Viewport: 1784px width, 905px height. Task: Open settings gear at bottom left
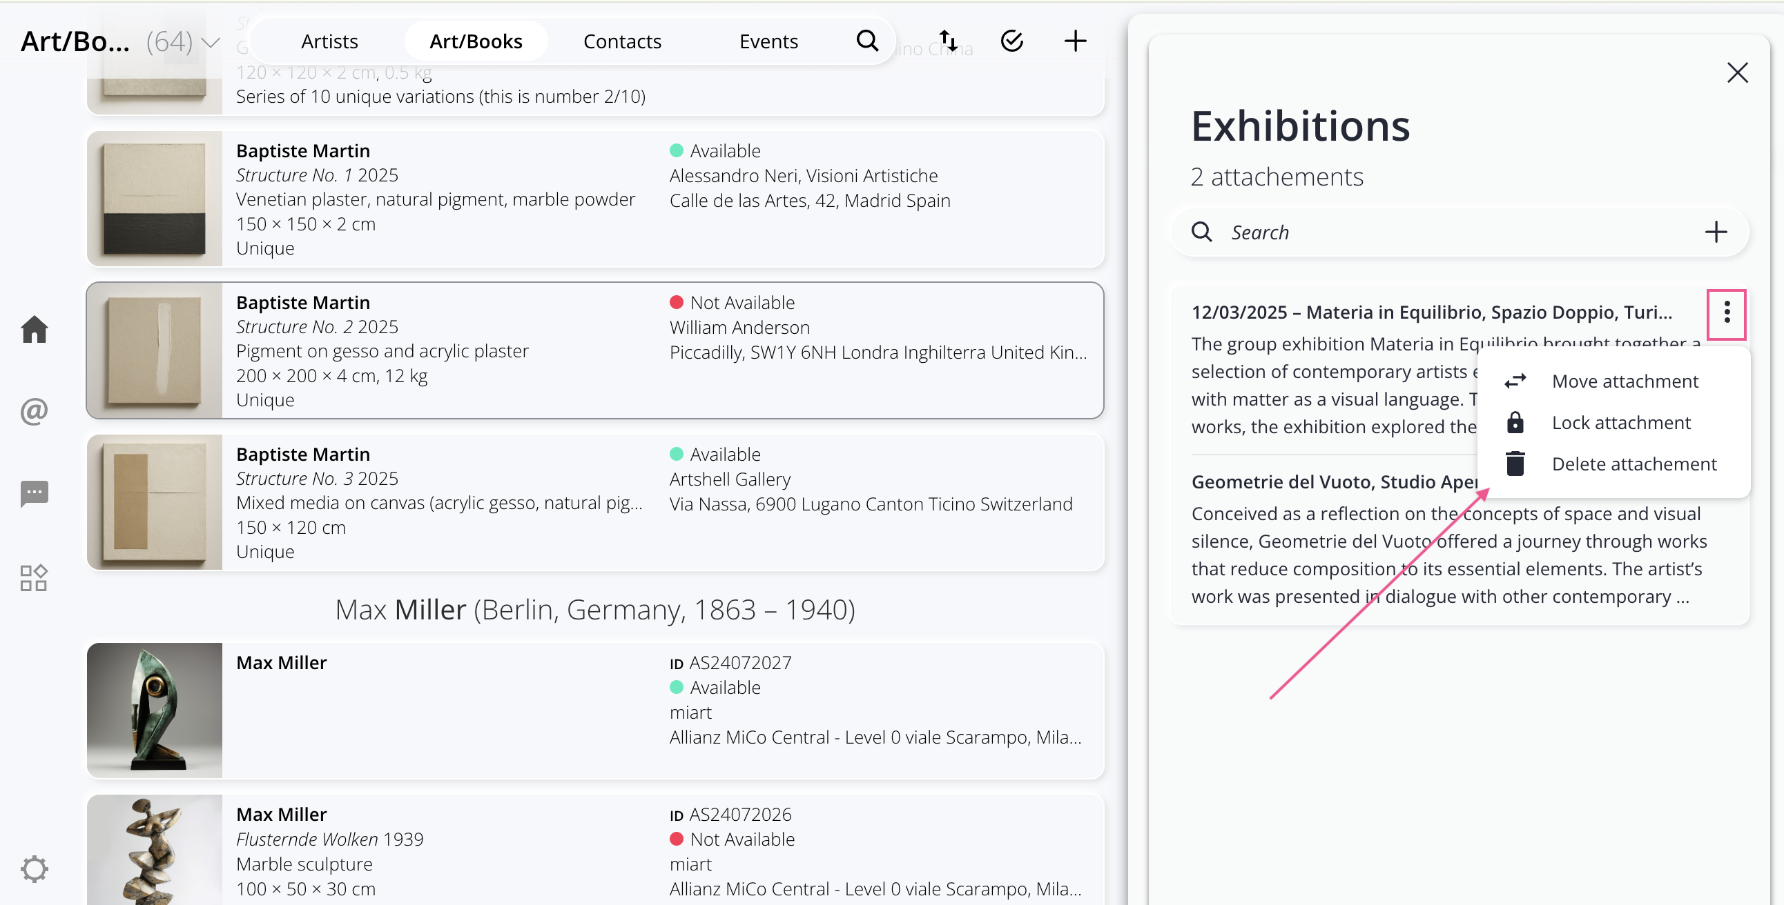pyautogui.click(x=34, y=868)
